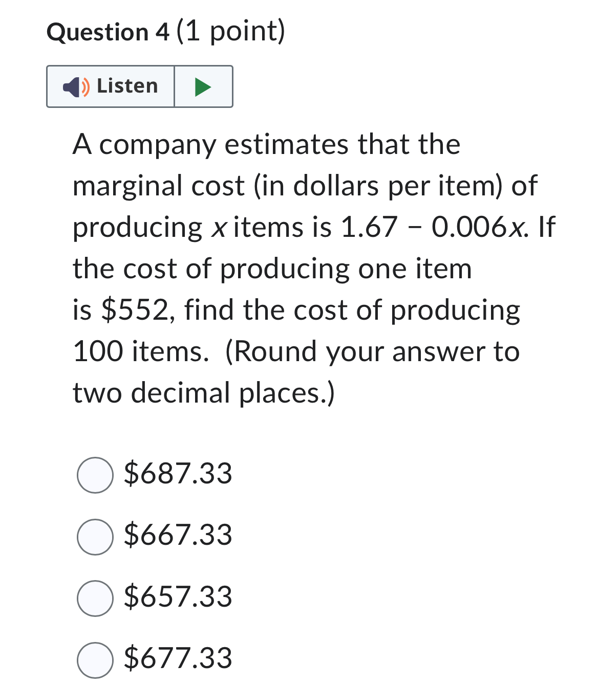Pick the $657.33 radio button
The height and width of the screenshot is (687, 599).
(x=95, y=598)
